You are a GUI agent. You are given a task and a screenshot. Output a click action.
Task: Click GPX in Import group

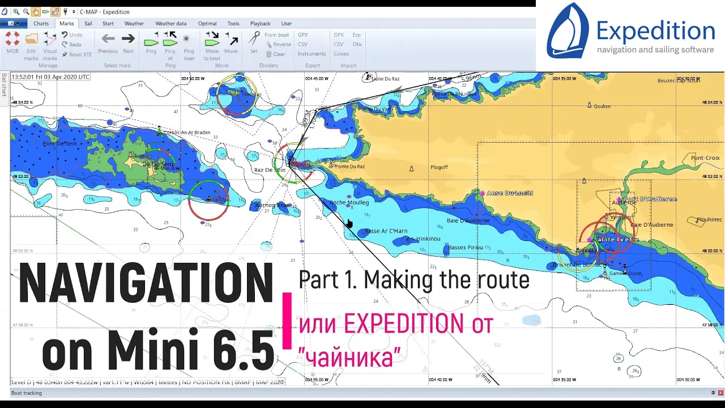pos(339,35)
